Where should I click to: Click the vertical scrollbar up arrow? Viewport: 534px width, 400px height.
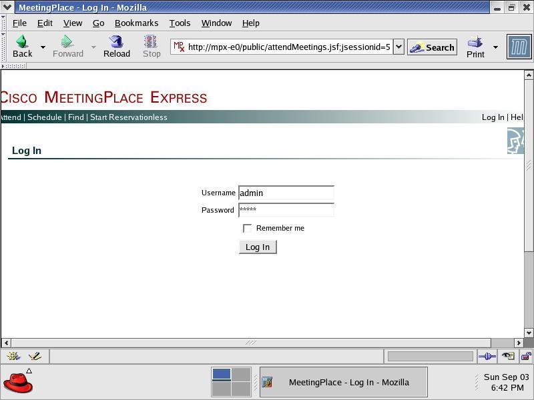[x=529, y=75]
